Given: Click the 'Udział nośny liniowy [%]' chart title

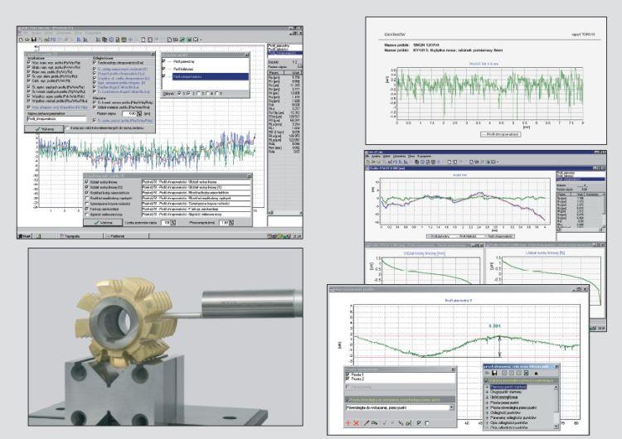Looking at the screenshot, I should coord(545,253).
